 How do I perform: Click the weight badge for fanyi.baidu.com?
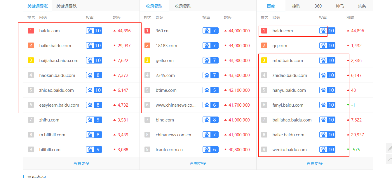tap(327, 105)
